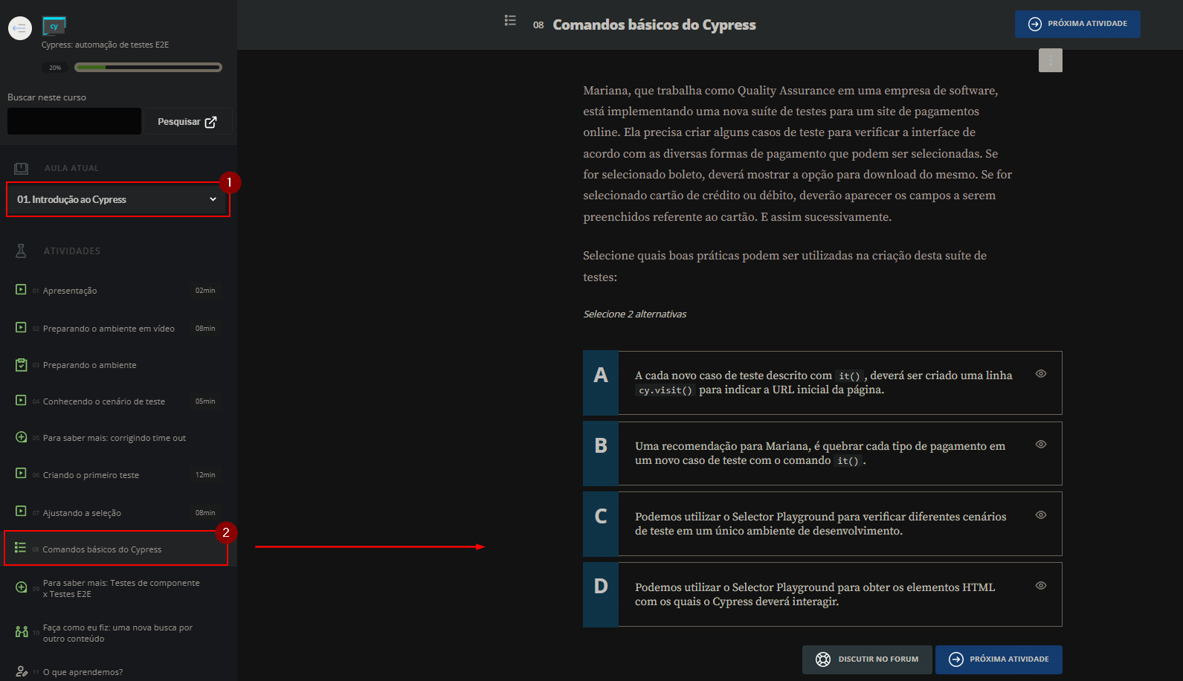Toggle eye icon on alternative D
Image resolution: width=1183 pixels, height=681 pixels.
tap(1041, 586)
